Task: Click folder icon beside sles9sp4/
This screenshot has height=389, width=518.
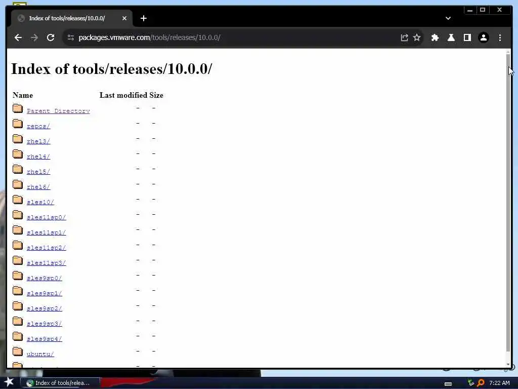Action: tap(18, 337)
